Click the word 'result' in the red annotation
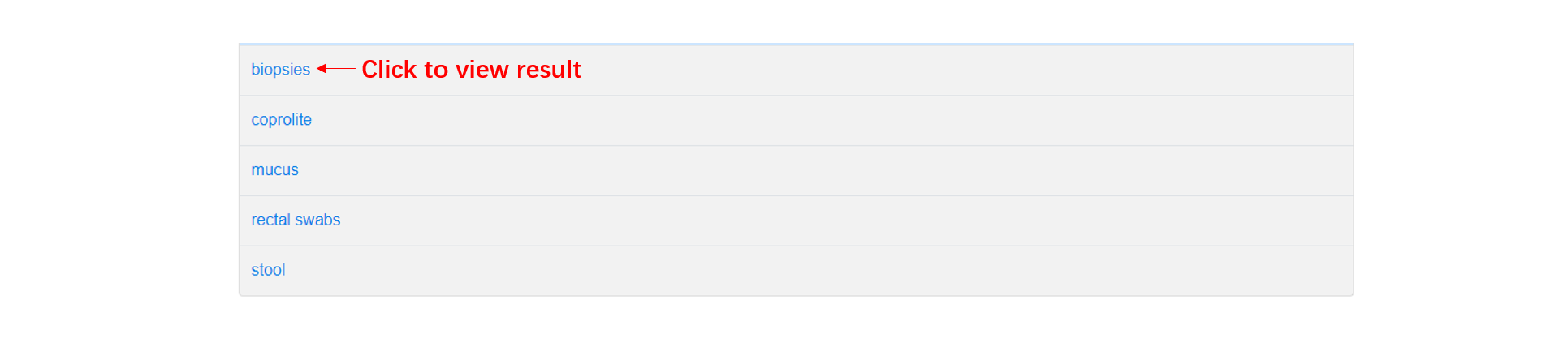Viewport: 1559px width, 338px height. click(x=549, y=70)
